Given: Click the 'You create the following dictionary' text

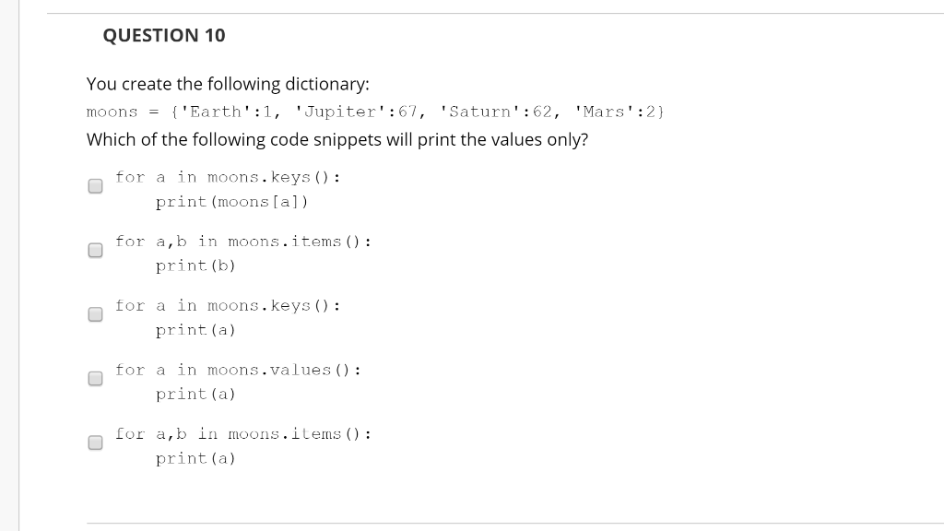Looking at the screenshot, I should [228, 84].
